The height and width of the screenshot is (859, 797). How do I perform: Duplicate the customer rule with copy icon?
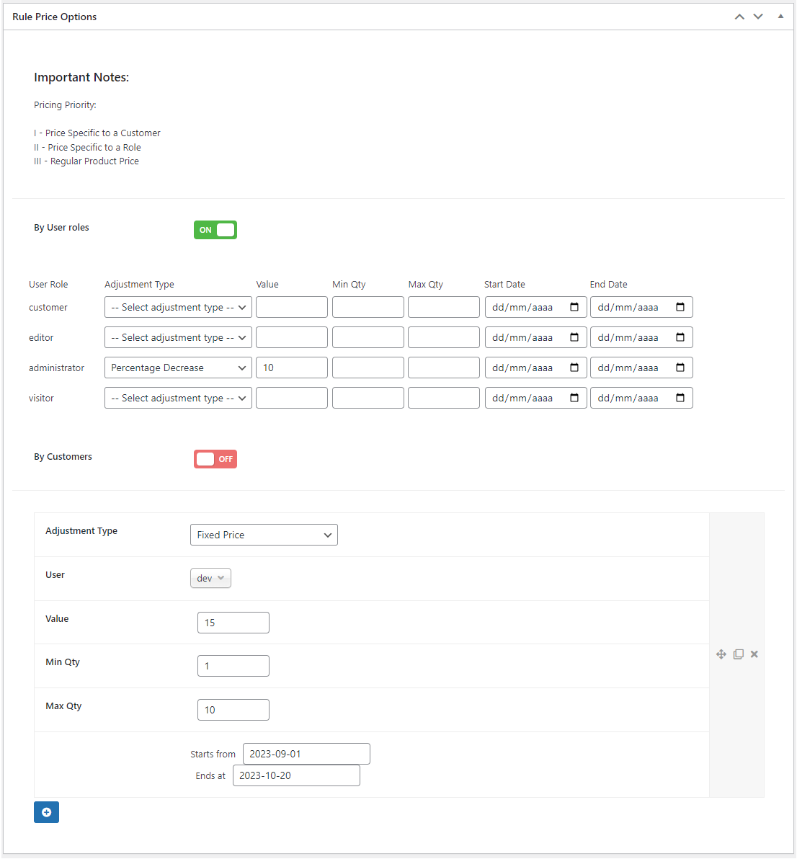click(x=738, y=654)
